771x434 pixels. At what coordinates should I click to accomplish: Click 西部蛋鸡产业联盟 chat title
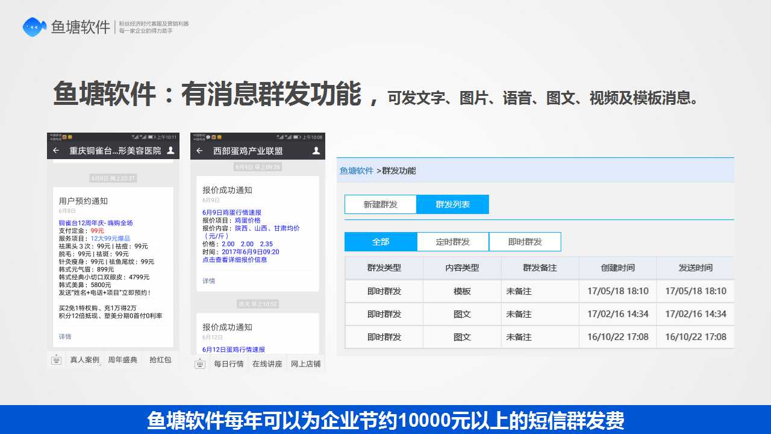[x=248, y=151]
